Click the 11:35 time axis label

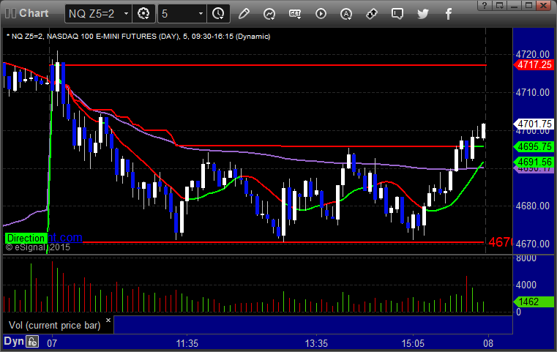click(187, 343)
